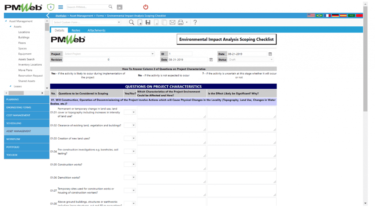Viewport: 375px width, 211px height.
Task: Click the green shield notification icon
Action: [51, 7]
